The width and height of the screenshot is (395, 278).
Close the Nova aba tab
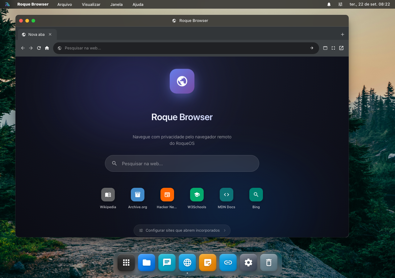[50, 34]
